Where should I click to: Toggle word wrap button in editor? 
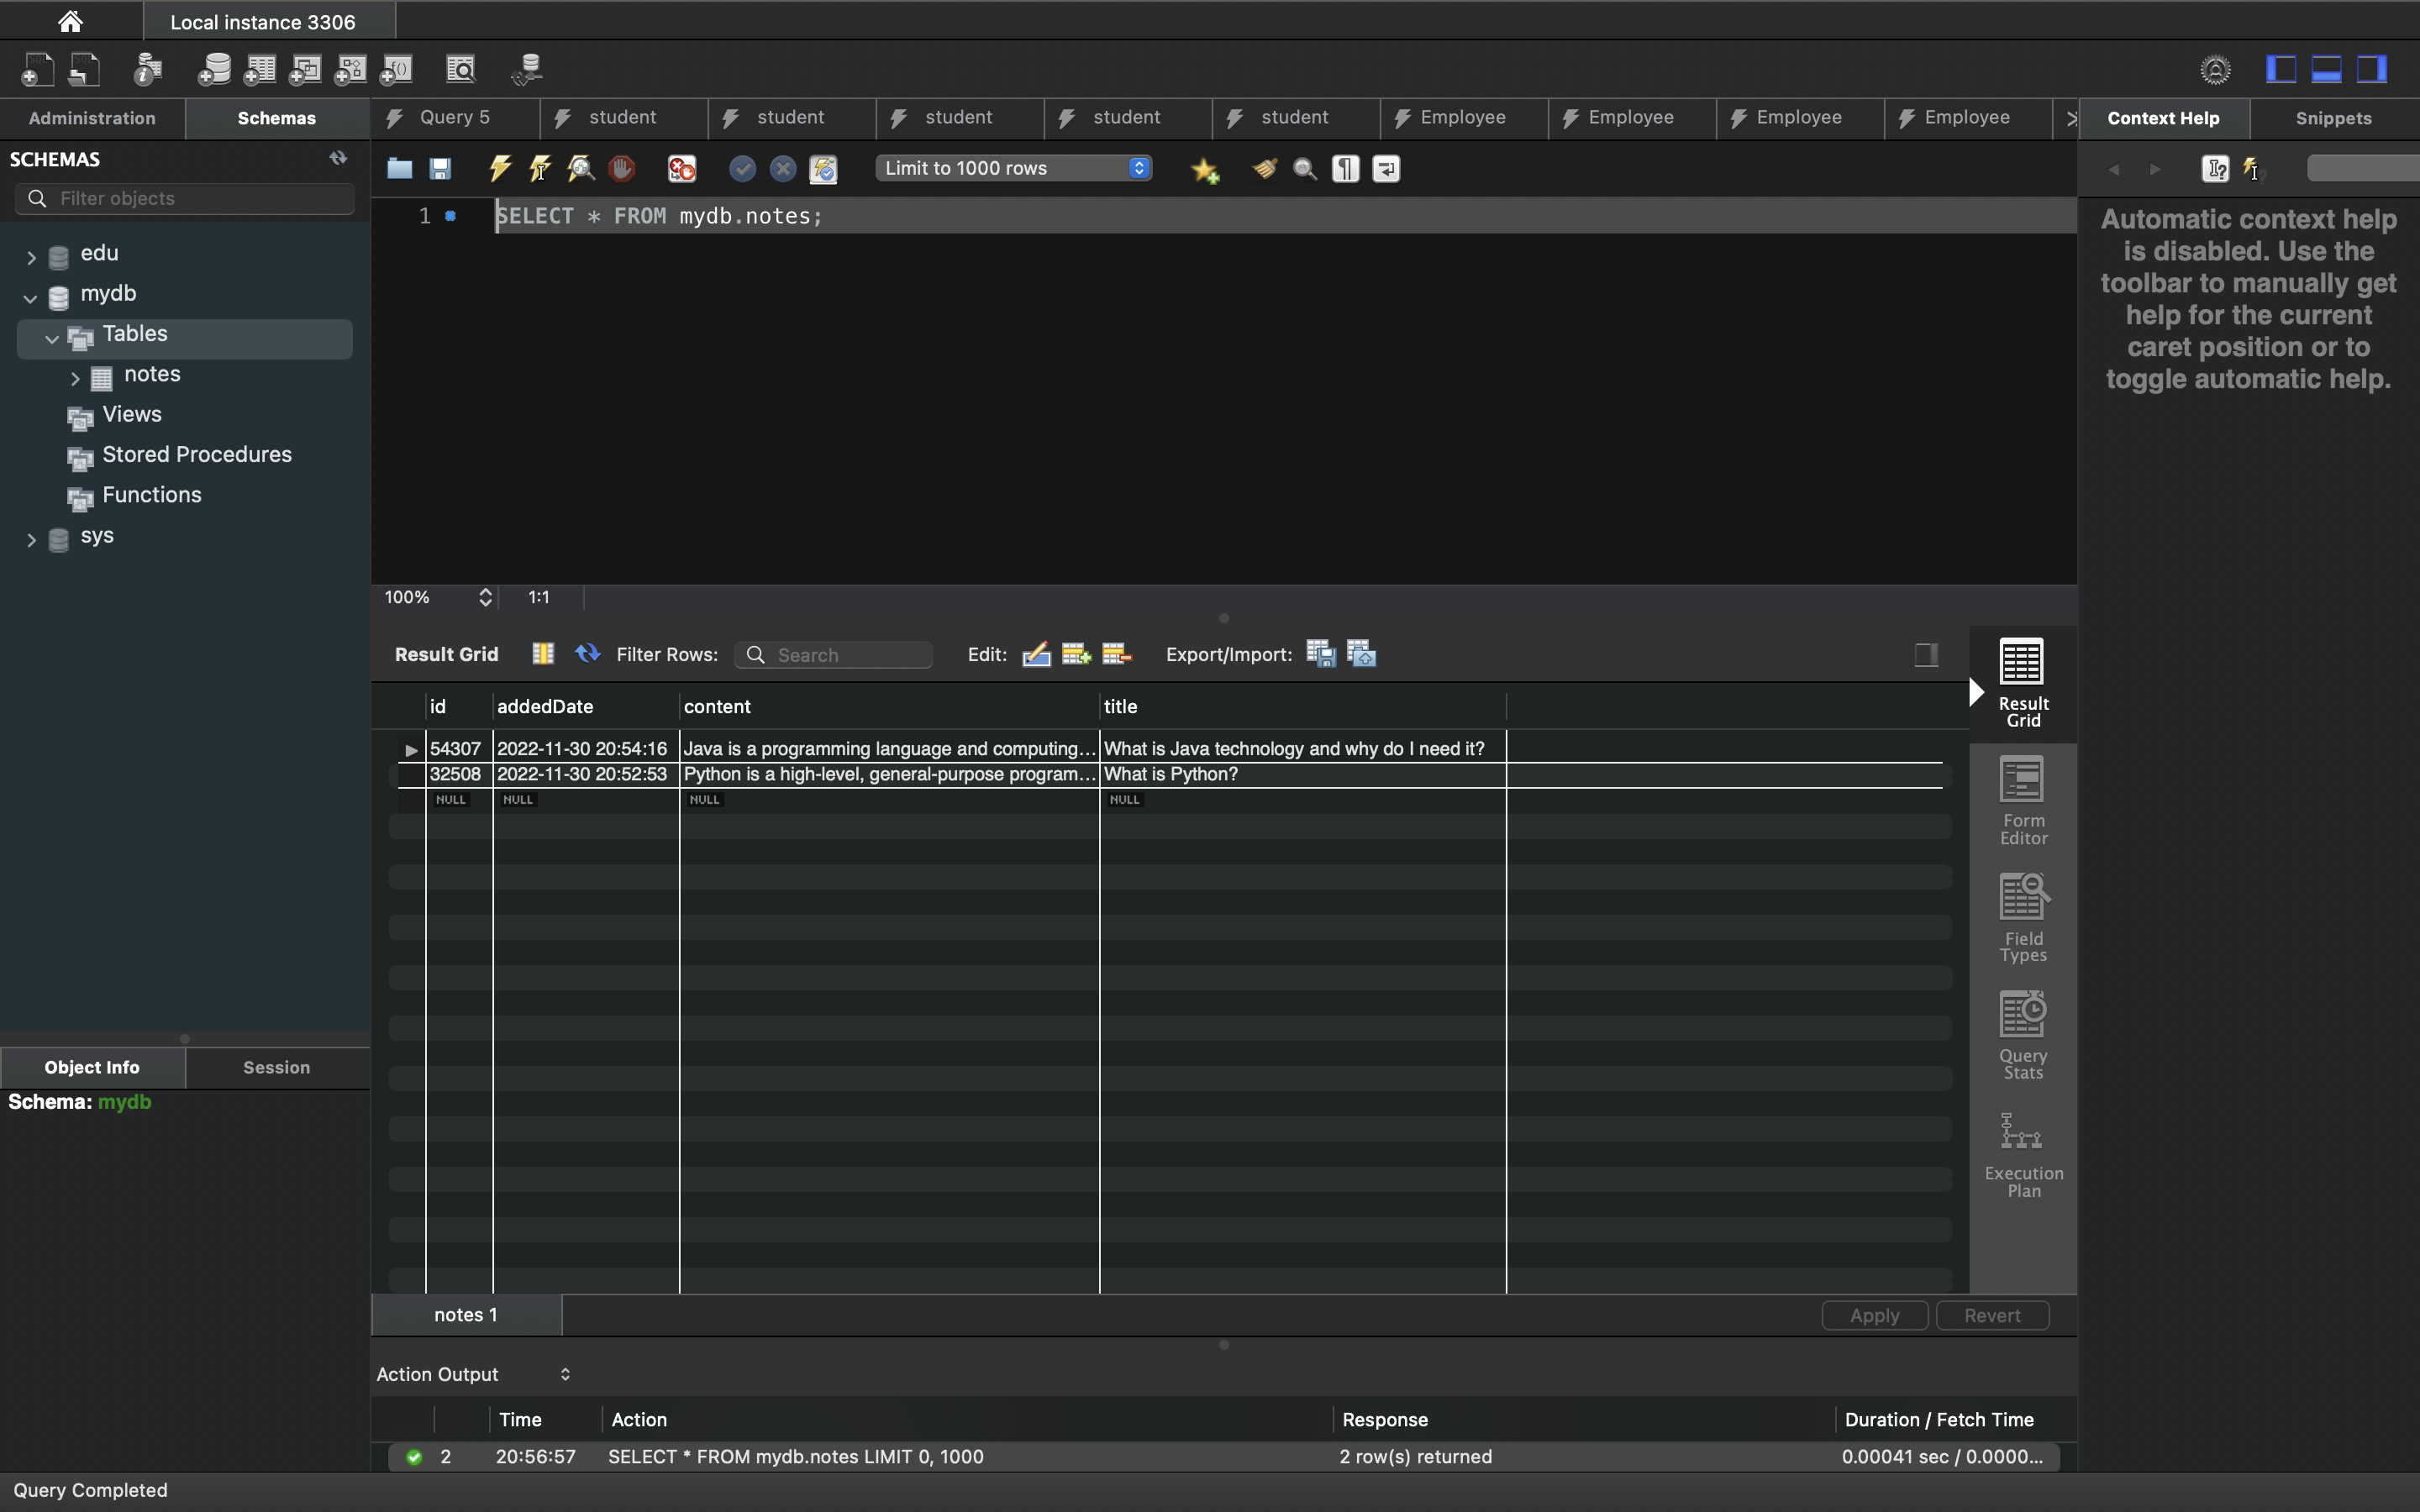tap(1386, 169)
